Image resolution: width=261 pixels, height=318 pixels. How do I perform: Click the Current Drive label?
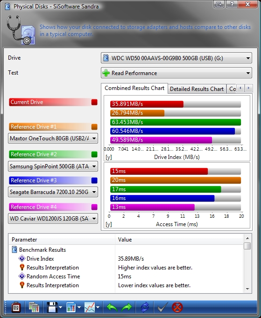click(x=27, y=102)
